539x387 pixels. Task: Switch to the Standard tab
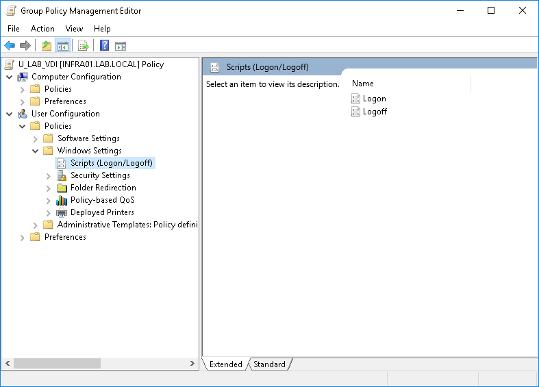(269, 364)
